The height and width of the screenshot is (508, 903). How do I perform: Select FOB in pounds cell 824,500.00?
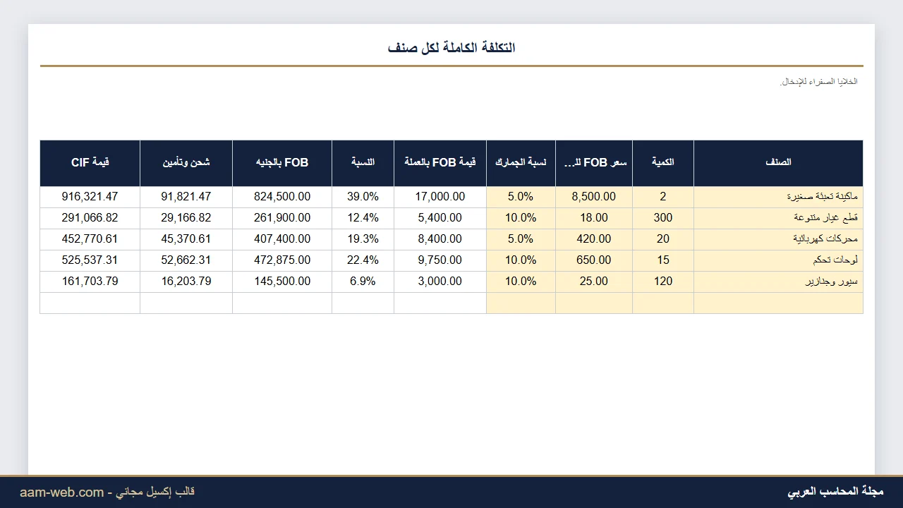[x=282, y=197]
